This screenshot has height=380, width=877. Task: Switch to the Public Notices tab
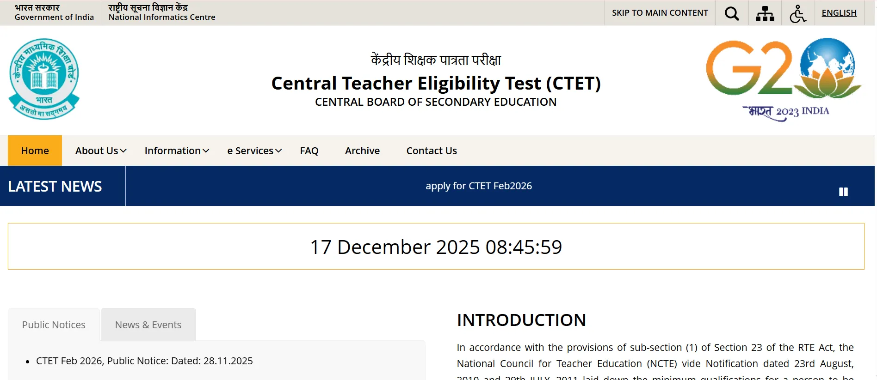53,325
